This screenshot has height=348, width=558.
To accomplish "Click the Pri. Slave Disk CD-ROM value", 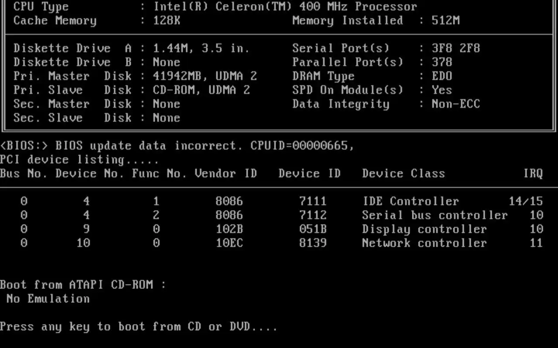I will [x=201, y=90].
